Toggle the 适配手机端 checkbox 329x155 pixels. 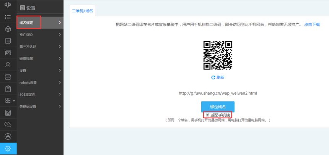point(207,115)
